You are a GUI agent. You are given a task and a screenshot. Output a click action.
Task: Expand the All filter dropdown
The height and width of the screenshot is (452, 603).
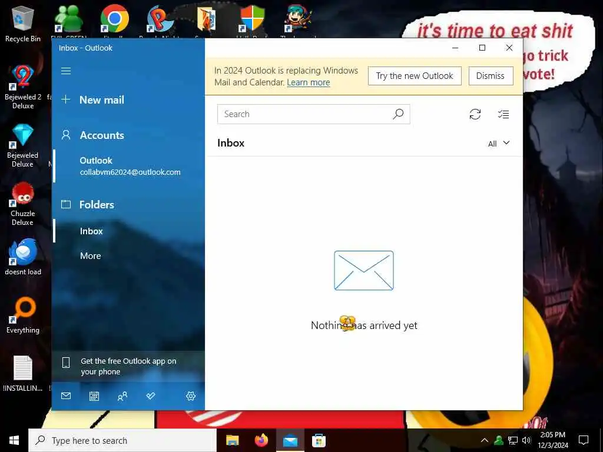499,144
